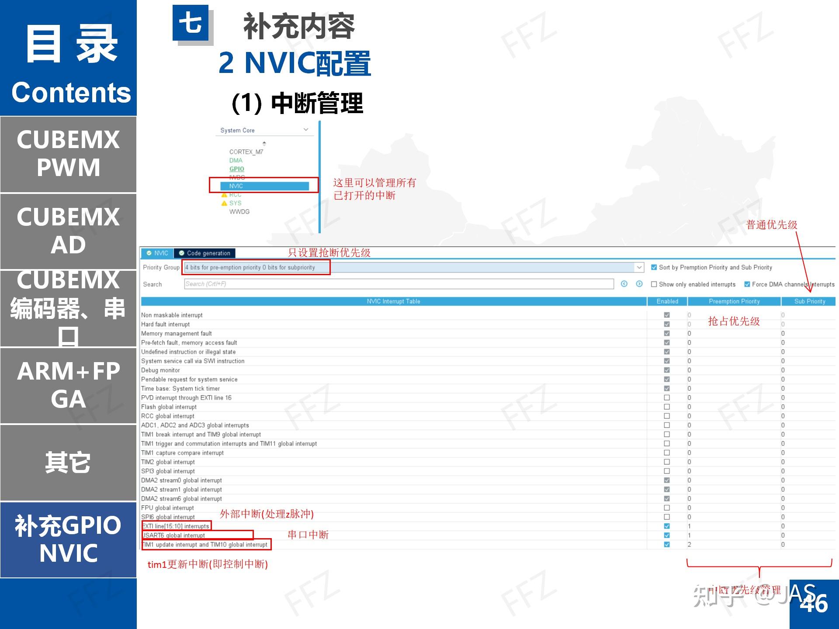This screenshot has height=629, width=839.
Task: Click the previous search result arrow
Action: pos(624,283)
